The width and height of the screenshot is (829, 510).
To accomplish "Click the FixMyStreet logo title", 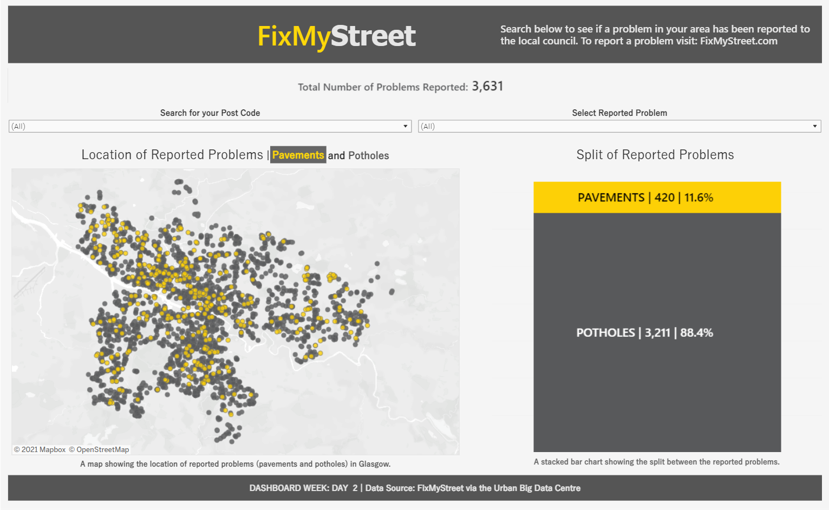I will tap(336, 36).
